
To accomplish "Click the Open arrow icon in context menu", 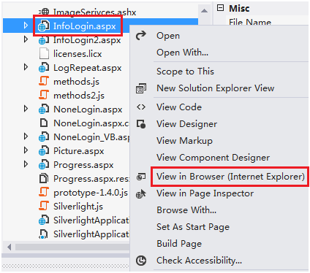I will click(141, 36).
